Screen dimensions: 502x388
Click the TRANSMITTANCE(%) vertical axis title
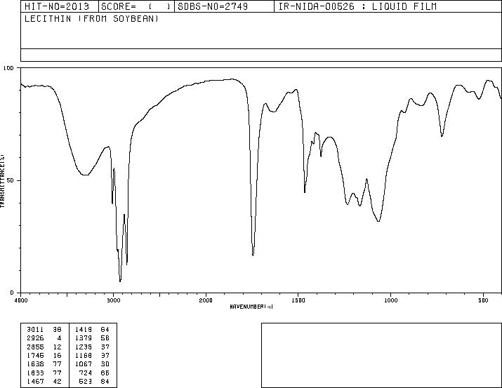pos(2,181)
